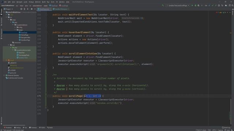Hide the Project panel with minus icon

(35, 9)
